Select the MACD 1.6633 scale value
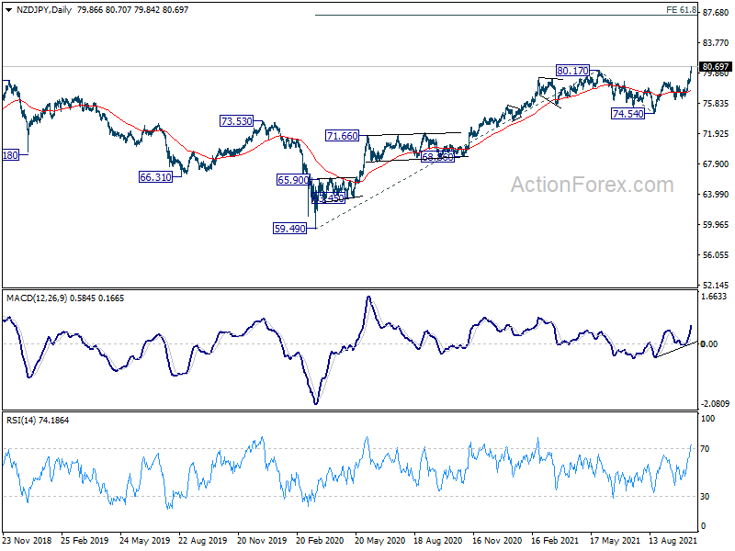The image size is (735, 551). [x=715, y=298]
